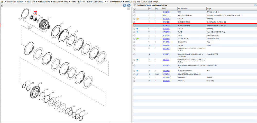Click the panel options icon top right

pos(255,5)
